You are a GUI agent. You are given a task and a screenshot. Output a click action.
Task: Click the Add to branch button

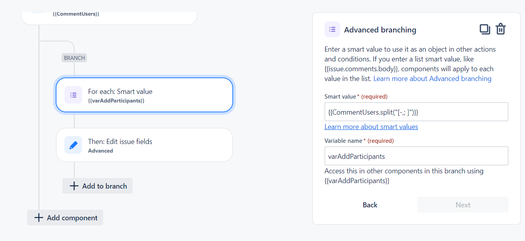coord(97,186)
